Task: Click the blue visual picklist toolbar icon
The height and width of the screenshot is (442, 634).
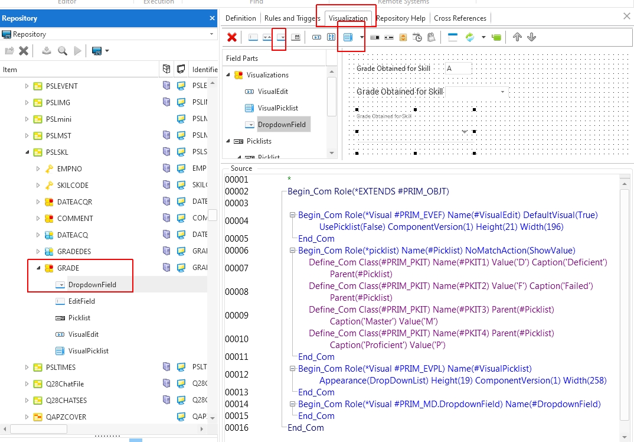Action: [x=348, y=37]
